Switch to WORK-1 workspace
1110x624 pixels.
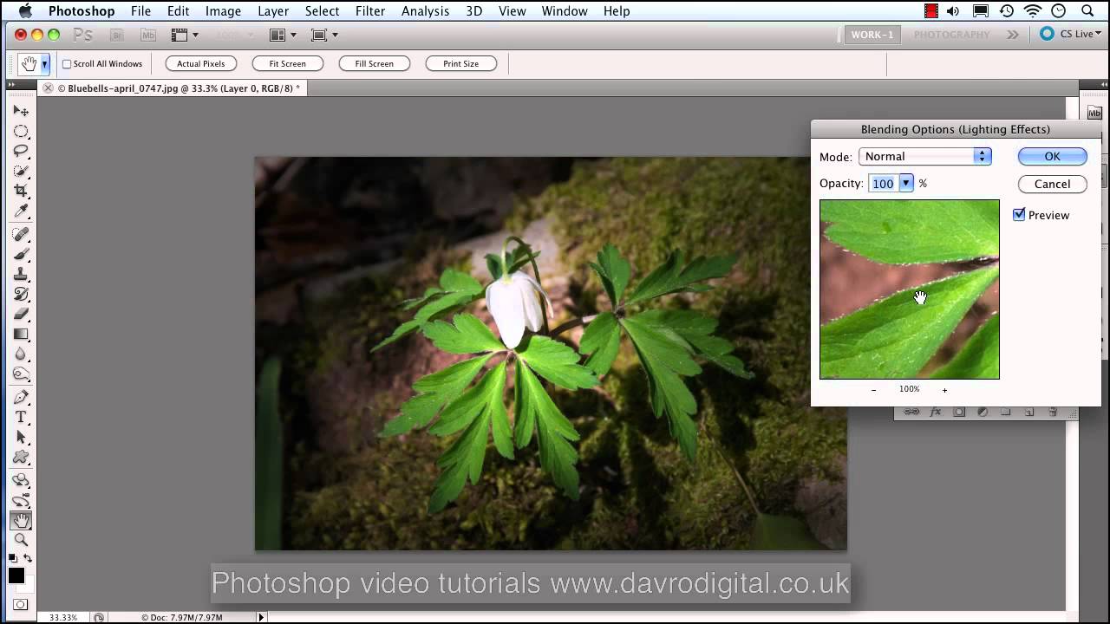[872, 35]
